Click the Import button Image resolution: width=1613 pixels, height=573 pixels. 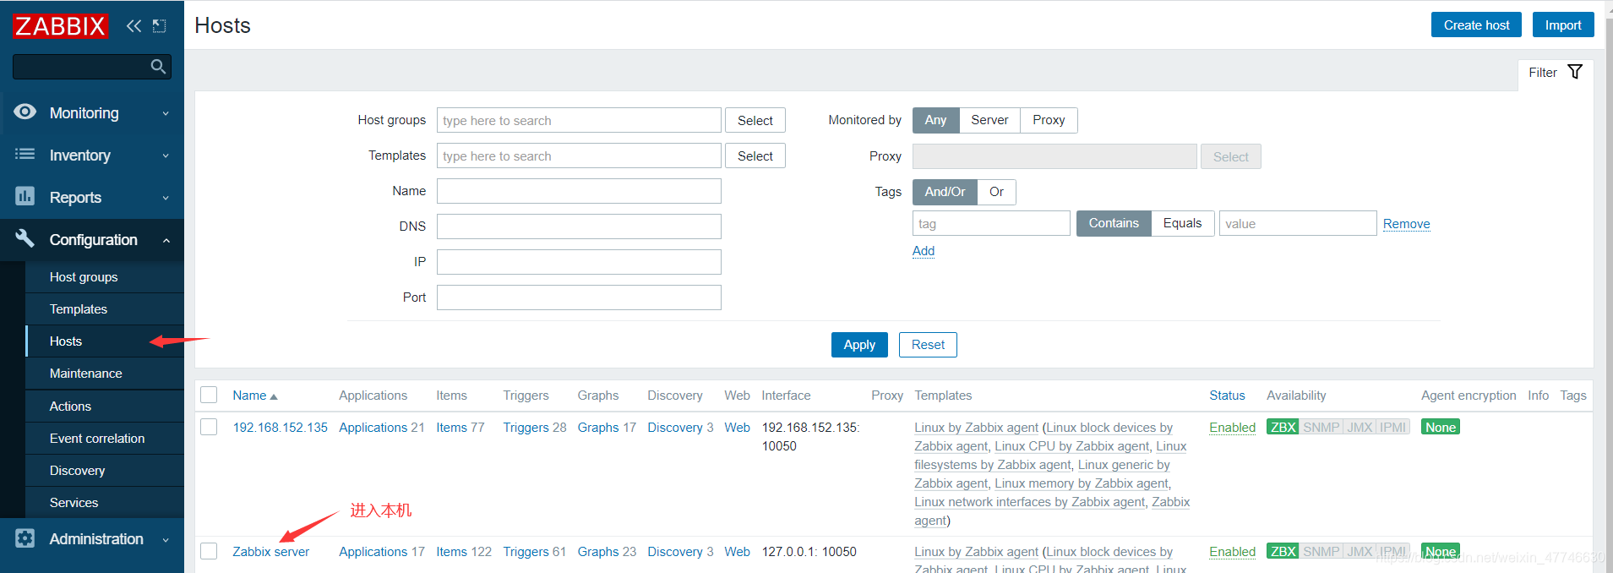click(1563, 25)
